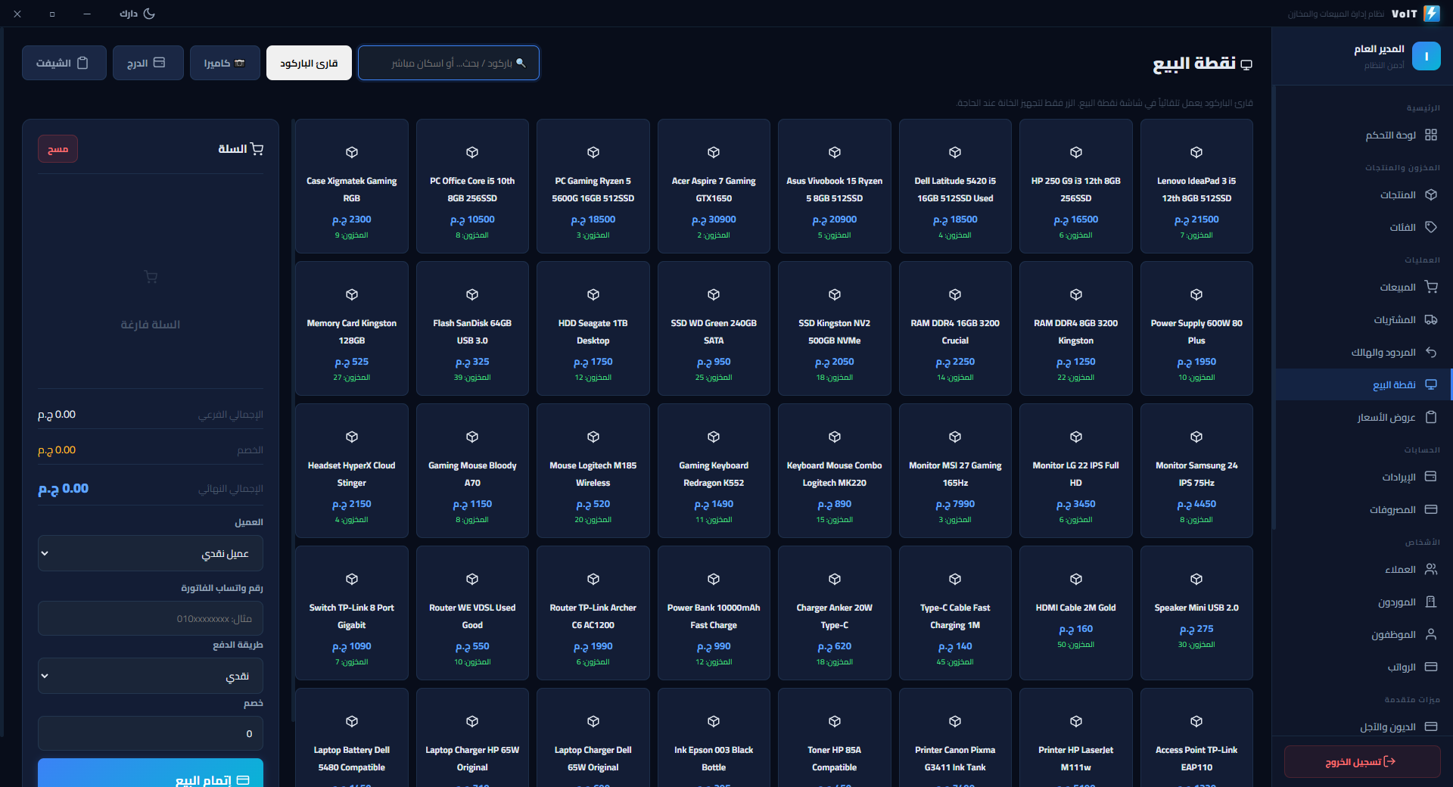Expand the customer (عميل نقدي) dropdown
The image size is (1453, 787).
(151, 553)
